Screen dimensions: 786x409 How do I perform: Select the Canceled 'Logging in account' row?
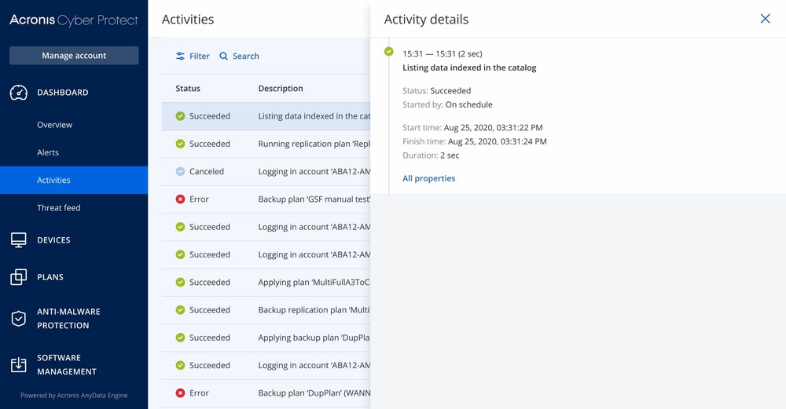(x=266, y=171)
